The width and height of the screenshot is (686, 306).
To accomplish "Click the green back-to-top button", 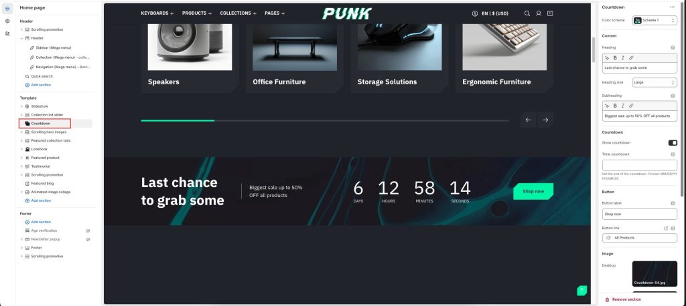I will tap(582, 291).
